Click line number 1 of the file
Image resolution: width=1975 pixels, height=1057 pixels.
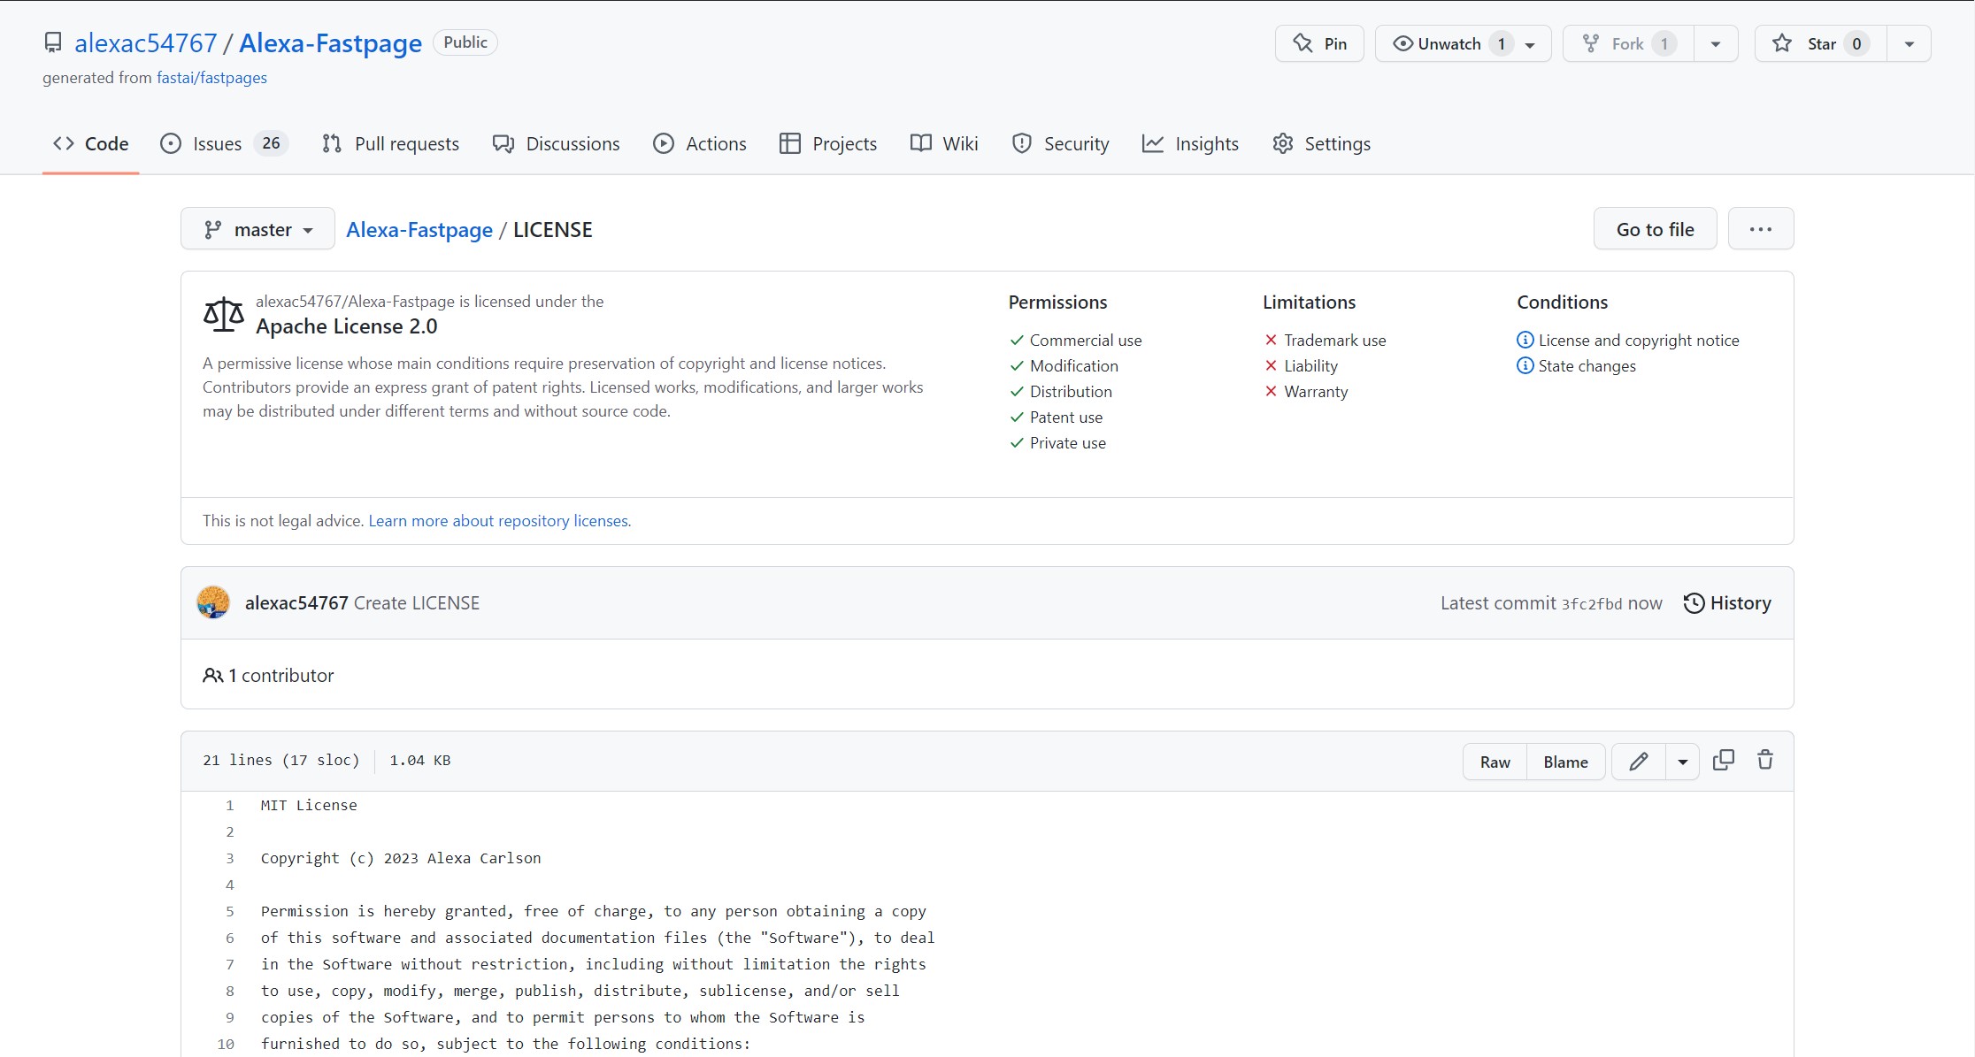(x=230, y=806)
